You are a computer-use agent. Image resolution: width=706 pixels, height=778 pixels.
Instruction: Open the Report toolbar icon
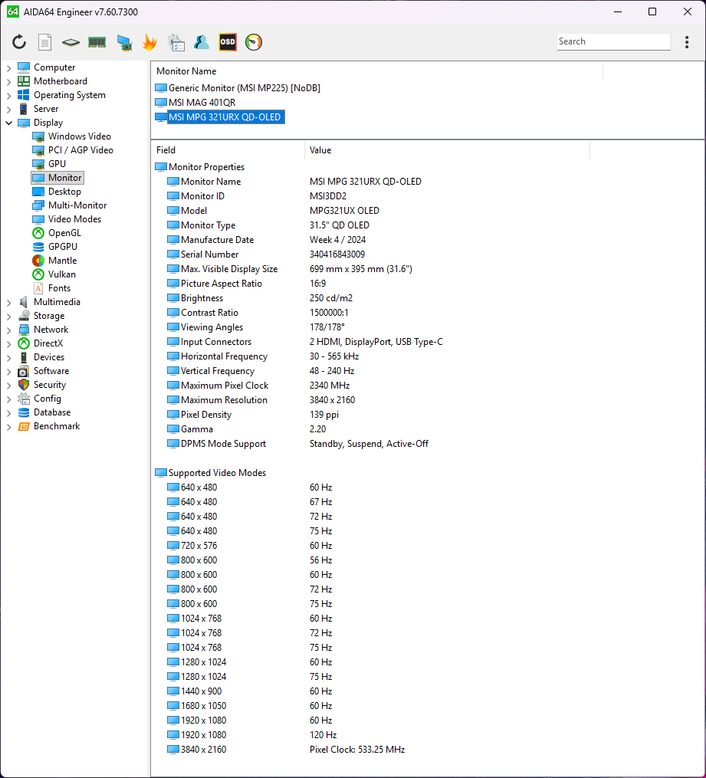click(x=44, y=42)
